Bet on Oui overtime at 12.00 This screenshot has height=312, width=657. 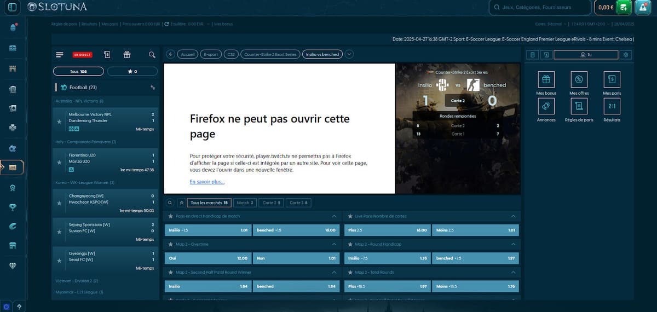pos(208,258)
